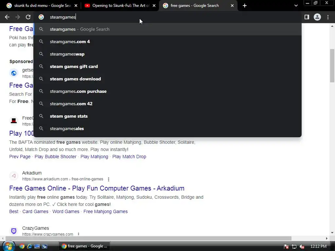
Task: Click the Arkadium site favicon
Action: click(14, 176)
